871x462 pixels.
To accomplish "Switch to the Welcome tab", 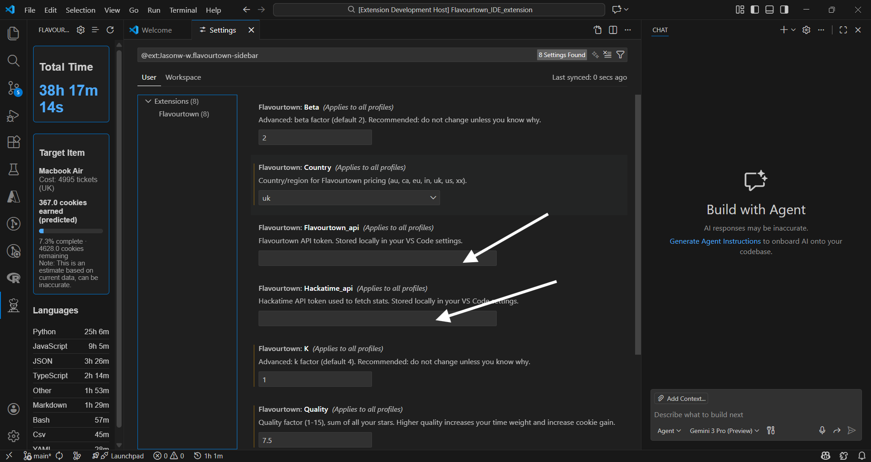I will coord(157,30).
